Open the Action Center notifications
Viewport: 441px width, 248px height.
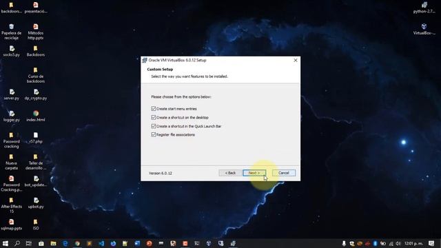point(431,243)
